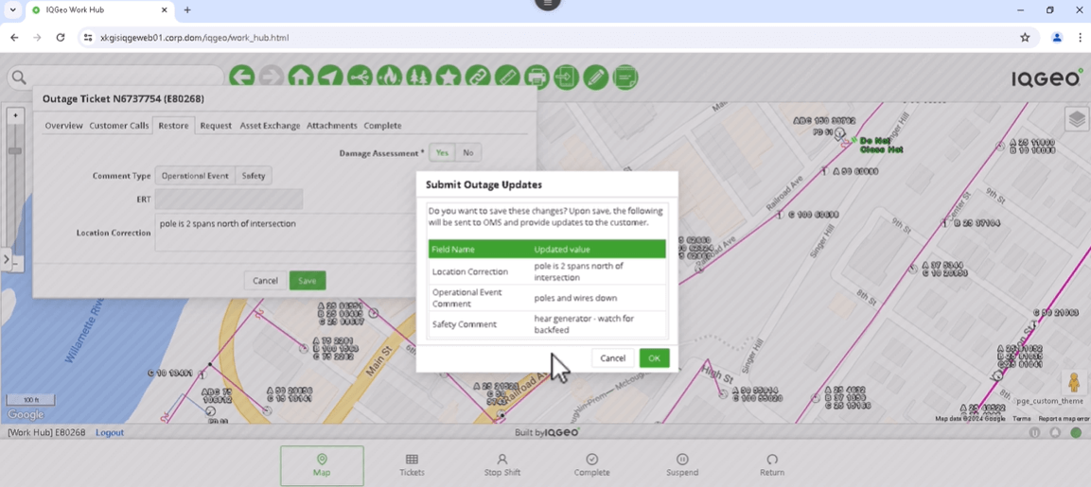Click the green home icon in toolbar
The image size is (1091, 487).
(x=301, y=77)
